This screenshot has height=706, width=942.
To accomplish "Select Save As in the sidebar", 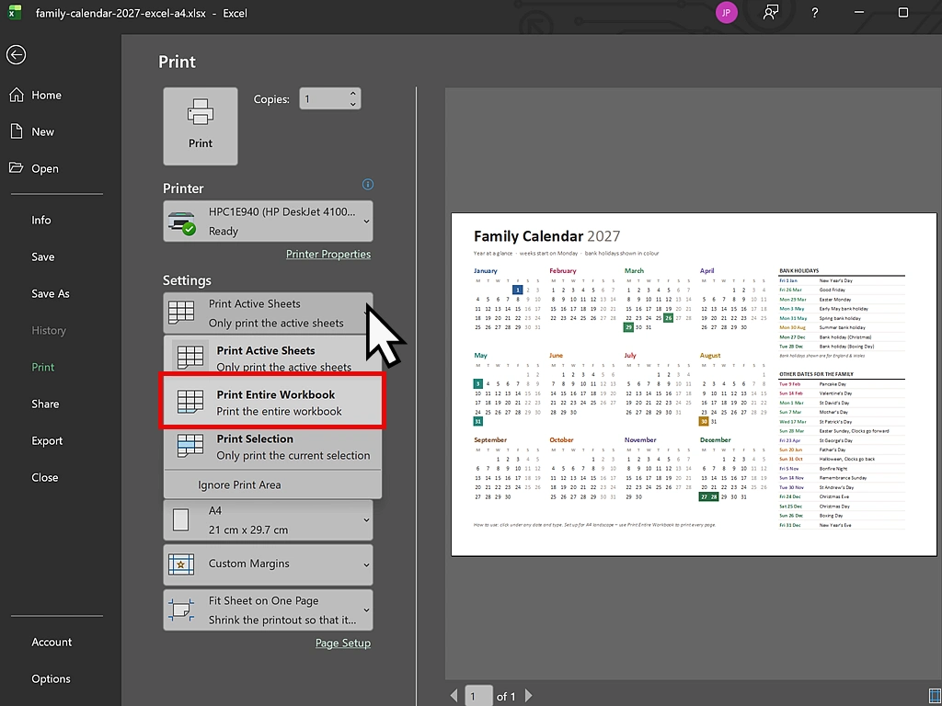I will coord(51,293).
